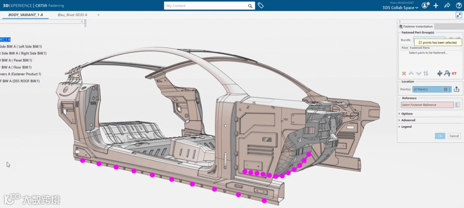The width and height of the screenshot is (464, 208).
Task: Select the Fastener Product.1 tree item
Action: point(21,74)
